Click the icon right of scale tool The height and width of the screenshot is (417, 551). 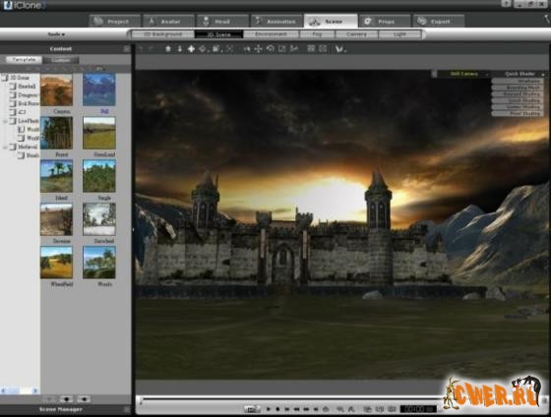[x=294, y=49]
